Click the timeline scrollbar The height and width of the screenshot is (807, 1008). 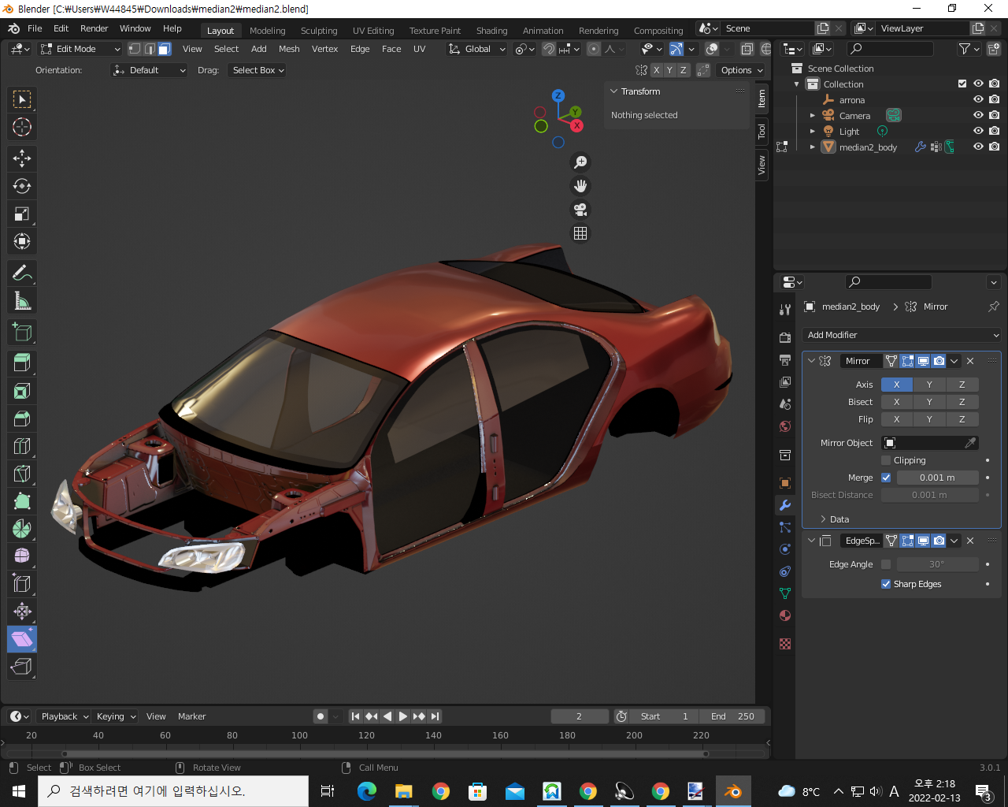point(384,754)
